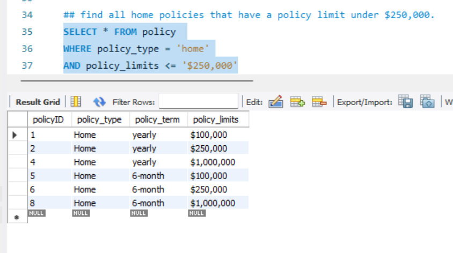Click the insert new row icon
Viewport: 453px width, 253px height.
pos(297,101)
